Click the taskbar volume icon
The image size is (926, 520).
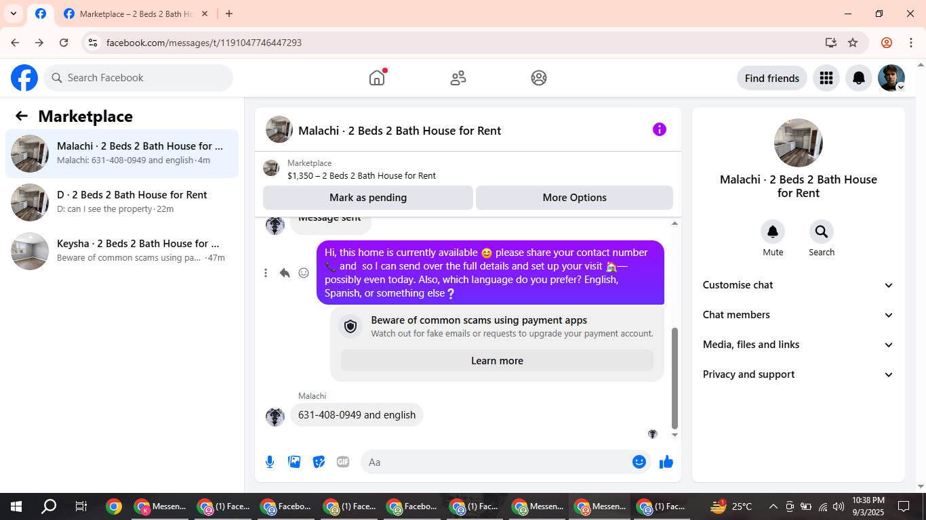pyautogui.click(x=839, y=506)
